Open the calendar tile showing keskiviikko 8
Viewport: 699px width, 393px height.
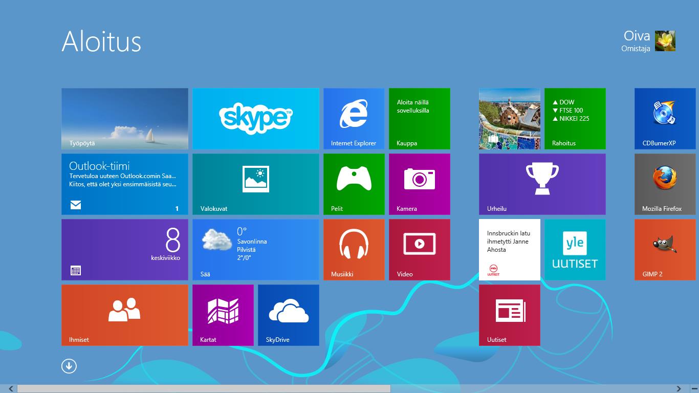(125, 250)
